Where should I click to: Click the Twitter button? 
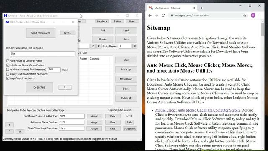(117, 21)
